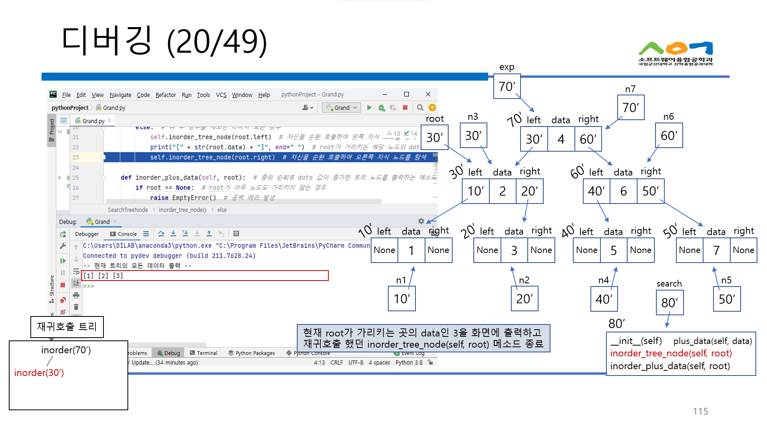Click Show Execution Point icon
The height and width of the screenshot is (431, 767).
tap(146, 234)
